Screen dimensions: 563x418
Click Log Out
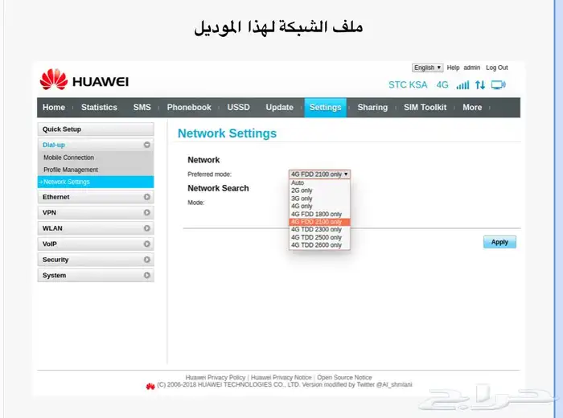point(497,68)
